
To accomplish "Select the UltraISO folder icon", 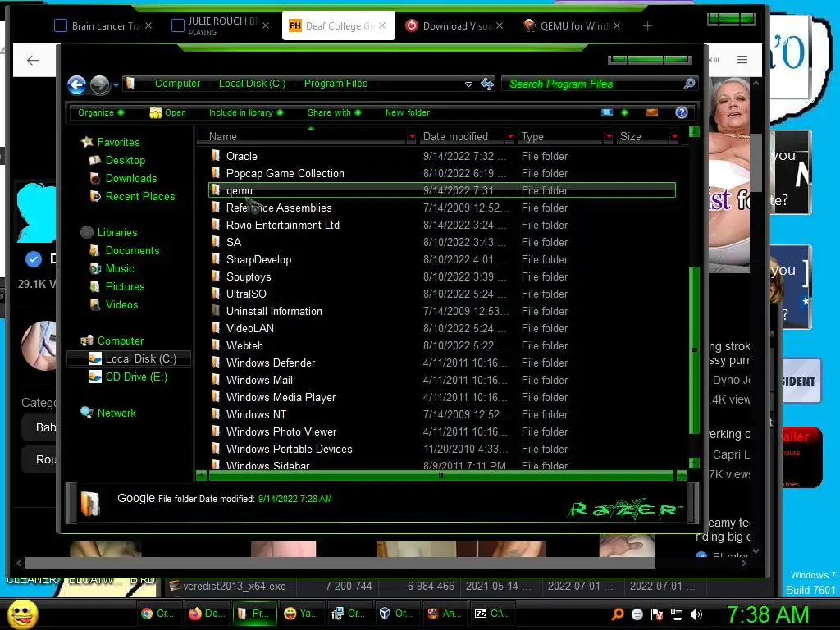I will [x=216, y=294].
